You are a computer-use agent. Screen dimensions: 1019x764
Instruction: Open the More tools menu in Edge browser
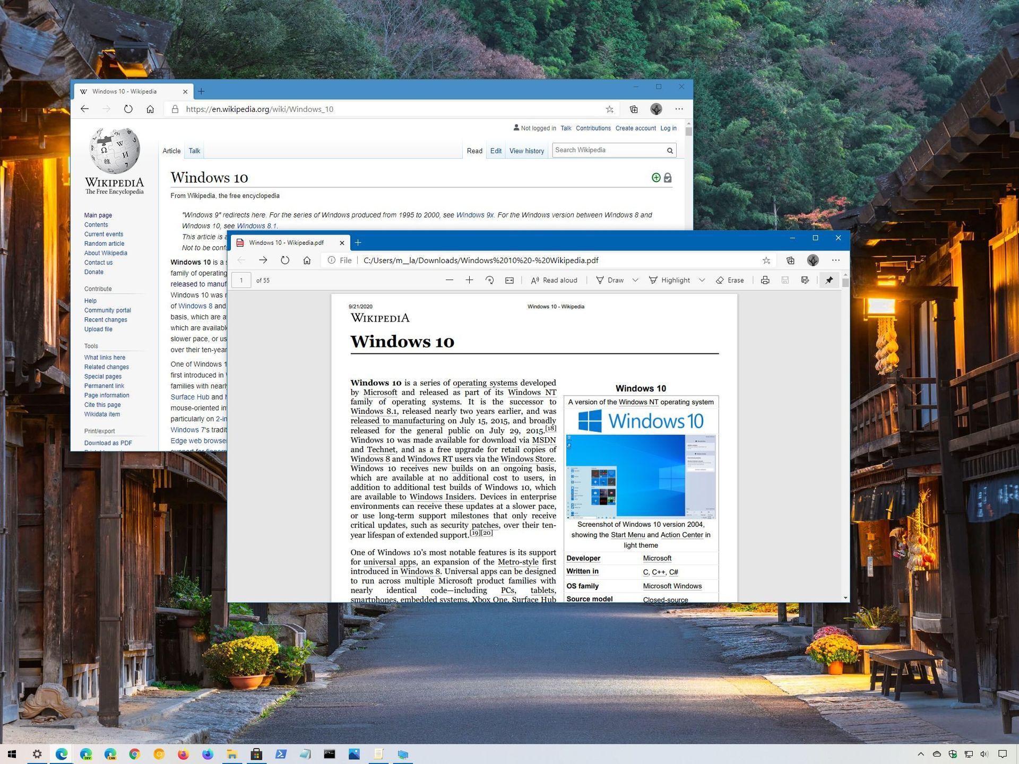coord(680,108)
